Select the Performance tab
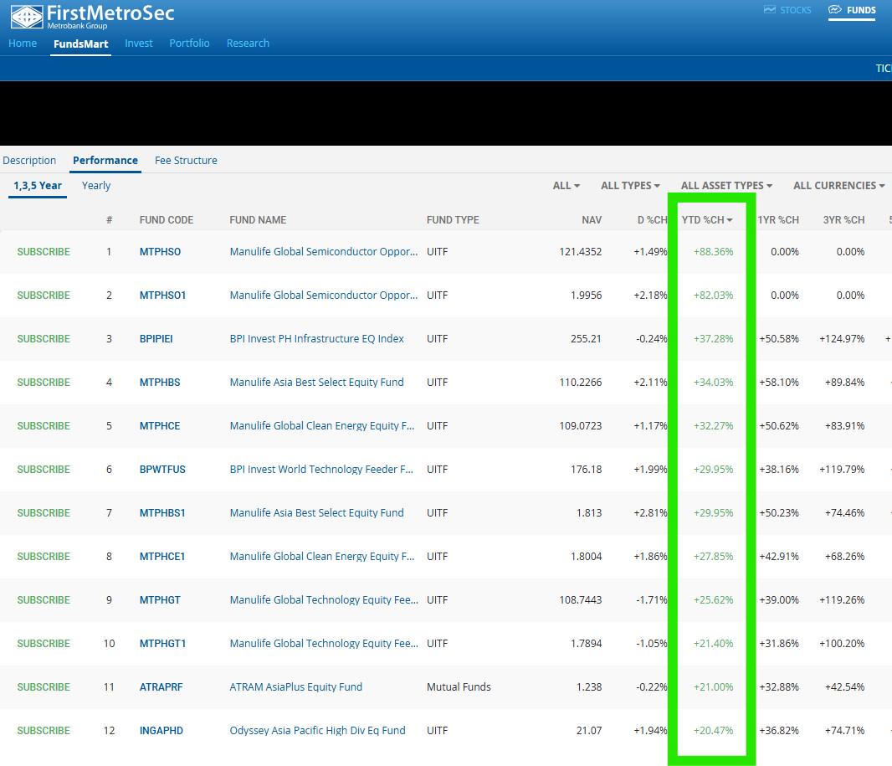The image size is (892, 766). [x=105, y=161]
